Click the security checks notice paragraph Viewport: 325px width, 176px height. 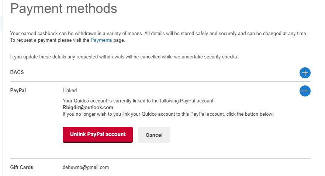tap(124, 57)
